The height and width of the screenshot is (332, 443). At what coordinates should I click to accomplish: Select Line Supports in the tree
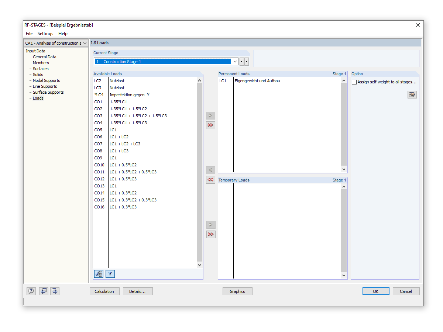tap(45, 86)
